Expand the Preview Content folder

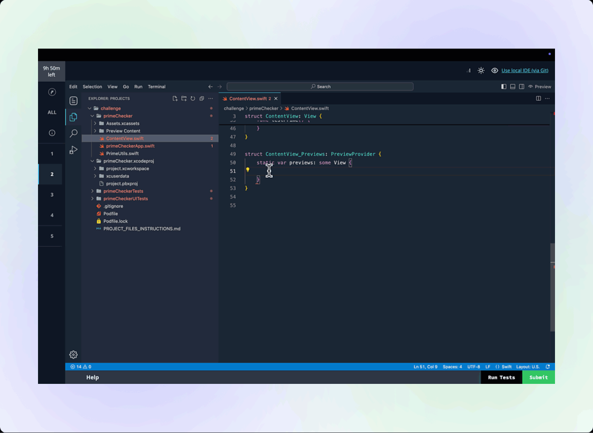pyautogui.click(x=95, y=131)
